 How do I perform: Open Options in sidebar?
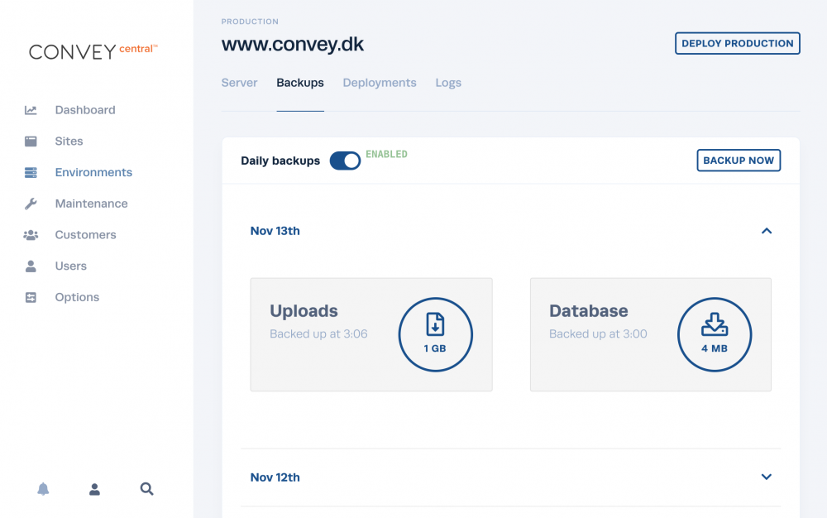coord(77,297)
